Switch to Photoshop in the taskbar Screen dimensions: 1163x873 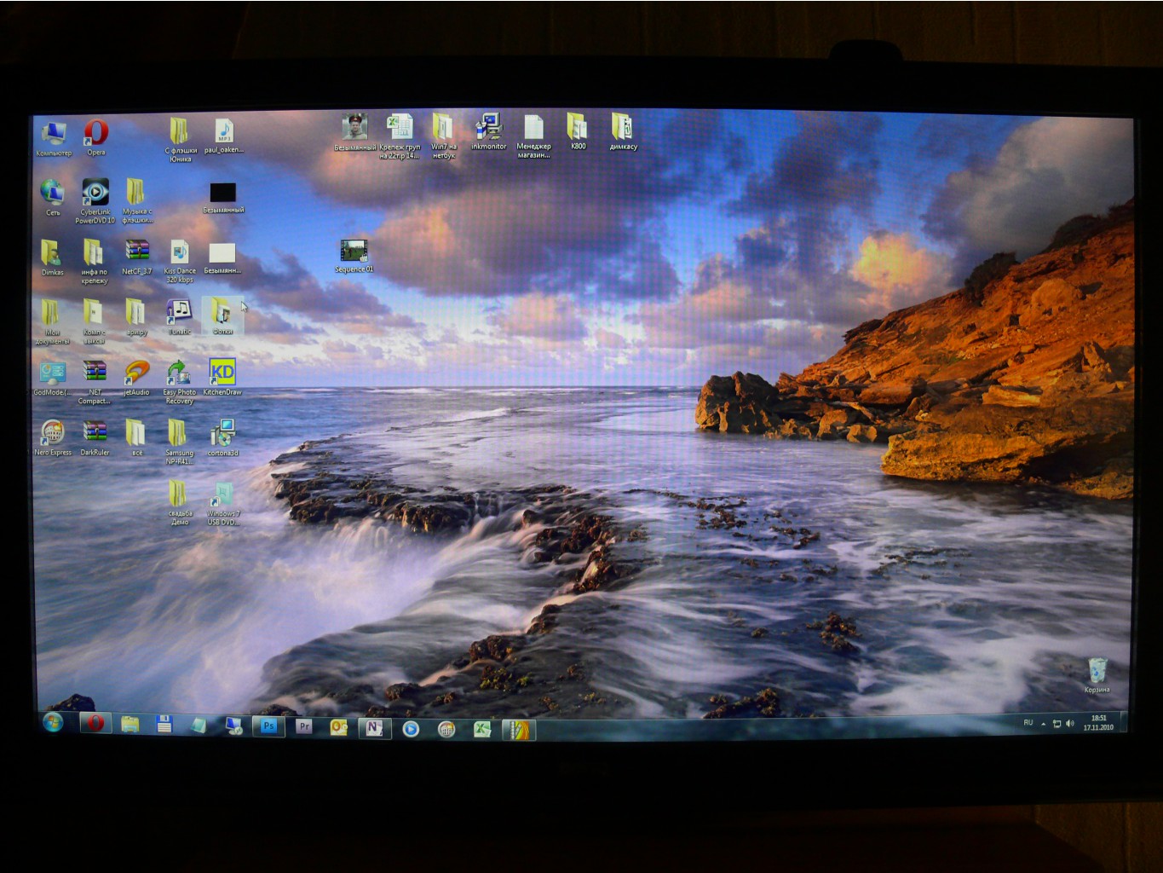click(x=269, y=726)
